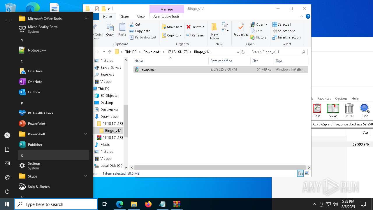Switch to large icons view button
The width and height of the screenshot is (373, 210).
point(307,173)
